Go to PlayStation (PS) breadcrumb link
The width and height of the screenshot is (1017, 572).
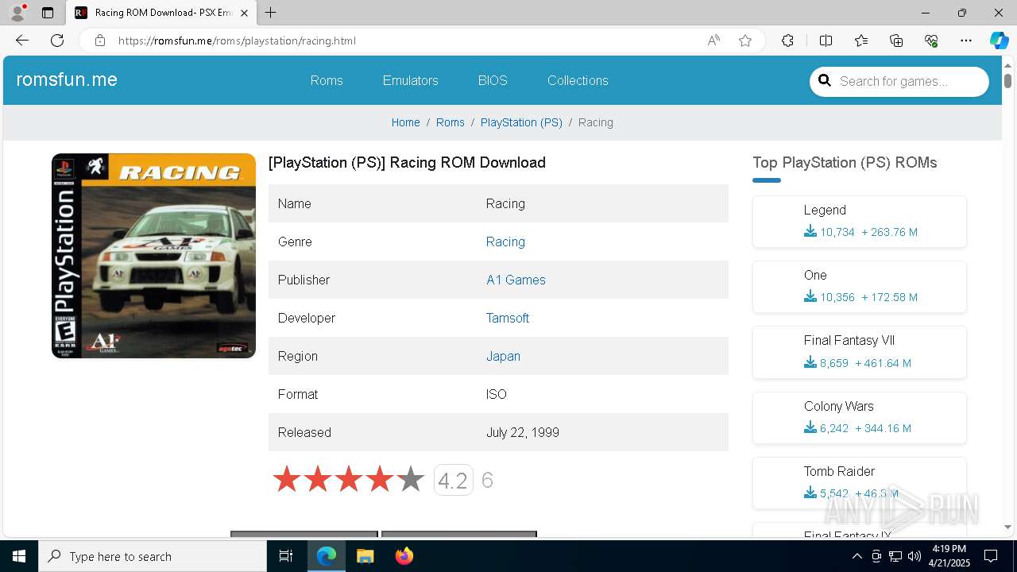click(x=521, y=122)
